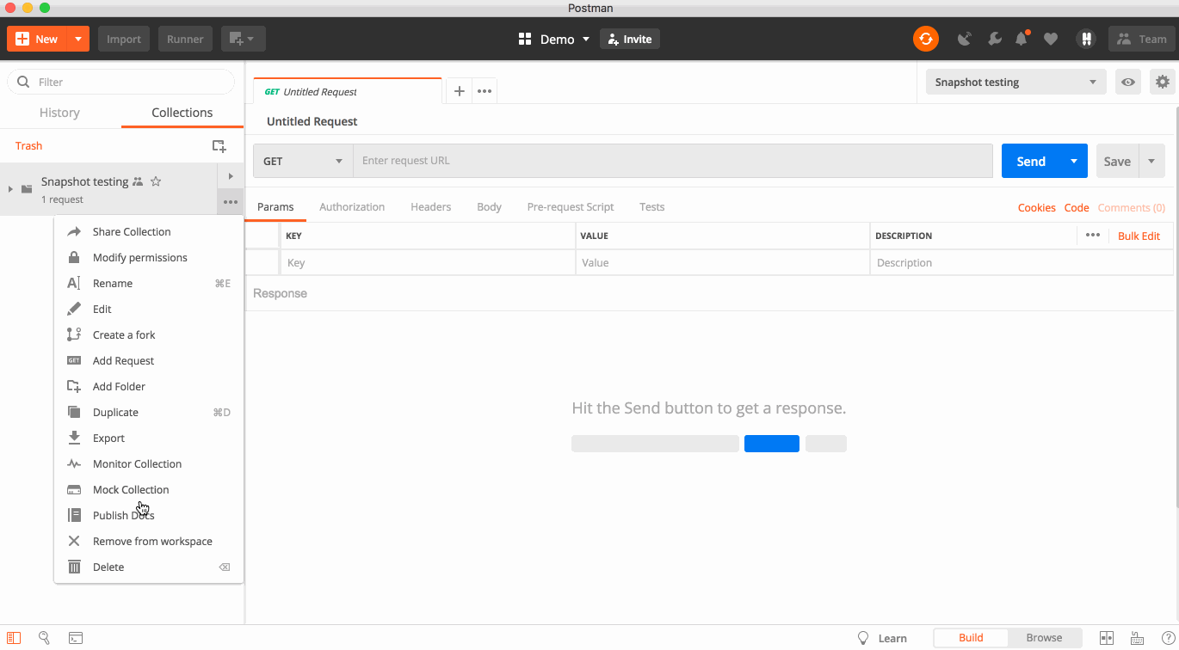Screen dimensions: 1179x650
Task: Open the wrench settings icon
Action: 994,39
